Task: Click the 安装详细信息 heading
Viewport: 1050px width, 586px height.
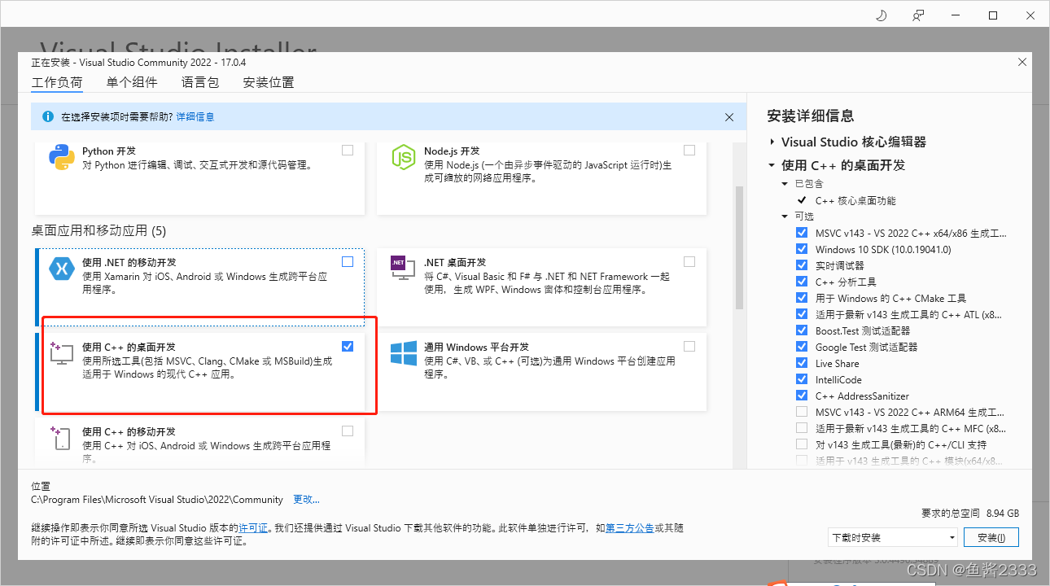Action: click(811, 116)
